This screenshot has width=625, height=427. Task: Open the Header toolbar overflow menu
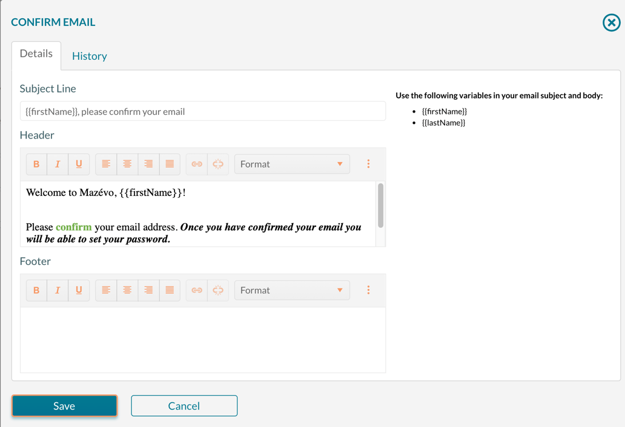[368, 164]
